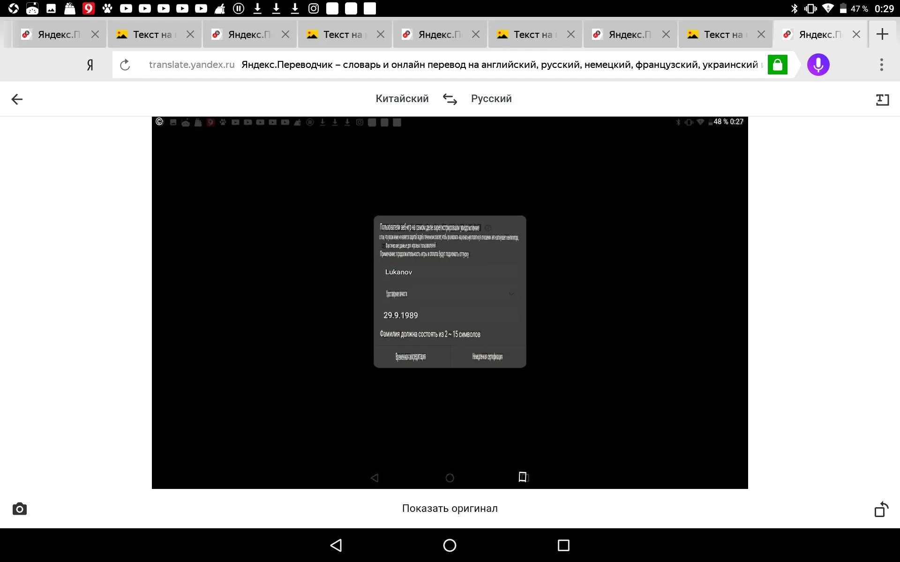Open the browser three-dot menu
The image size is (900, 562).
(x=881, y=65)
